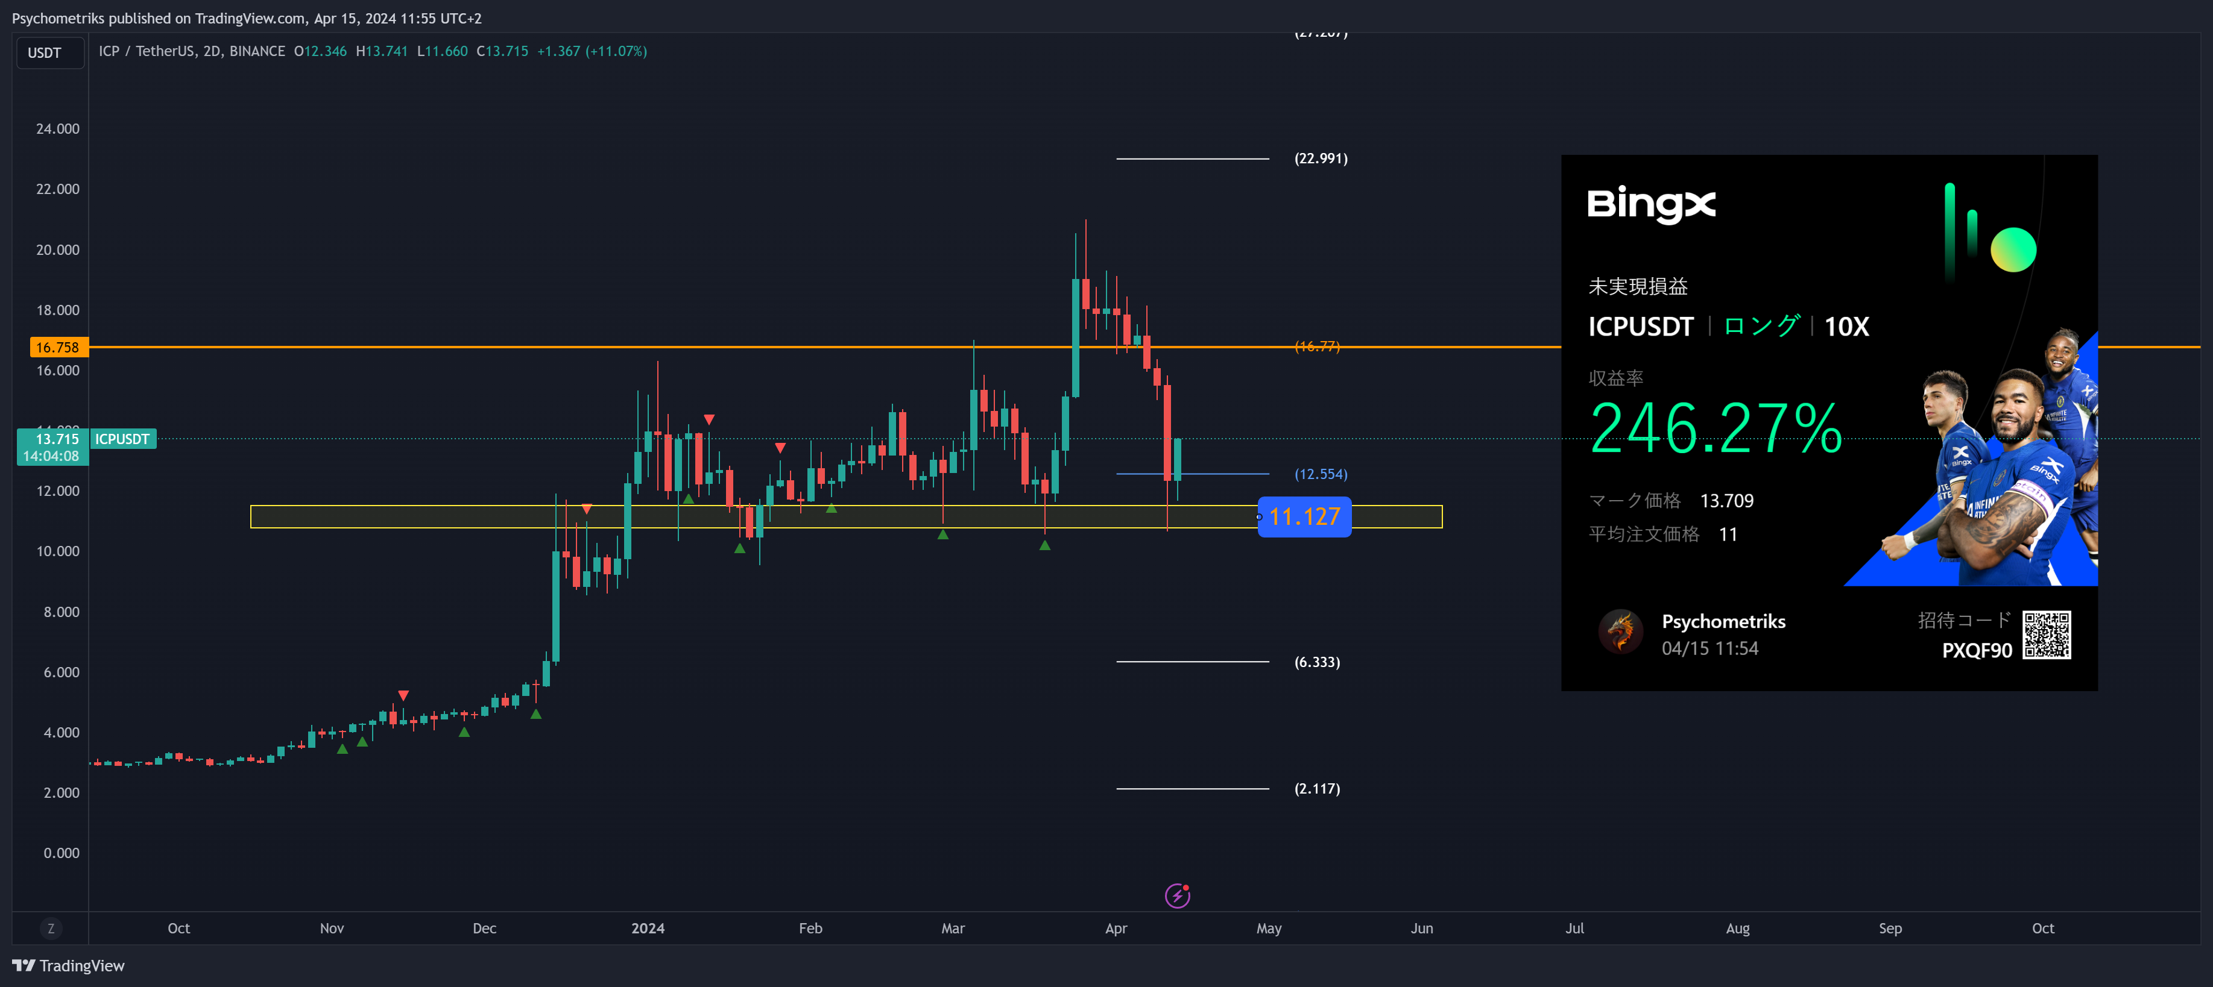Image resolution: width=2213 pixels, height=987 pixels.
Task: Click the 10X leverage label
Action: (1846, 326)
